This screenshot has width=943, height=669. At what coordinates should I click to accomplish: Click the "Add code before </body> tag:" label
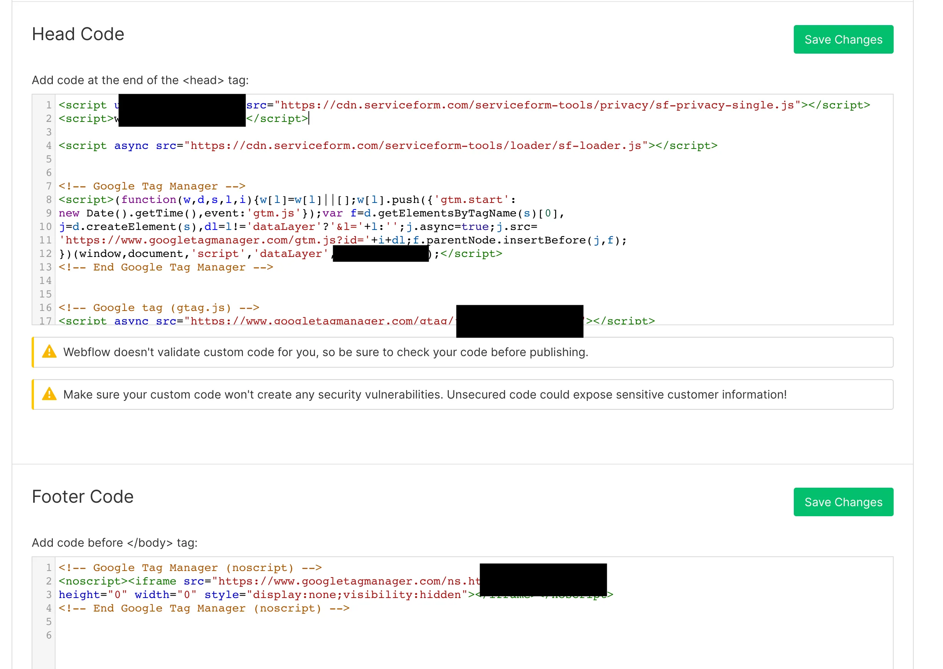(x=115, y=542)
